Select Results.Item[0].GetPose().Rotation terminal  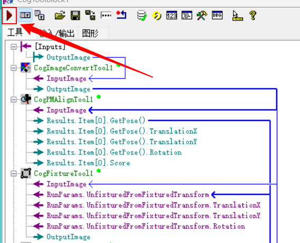coord(114,153)
